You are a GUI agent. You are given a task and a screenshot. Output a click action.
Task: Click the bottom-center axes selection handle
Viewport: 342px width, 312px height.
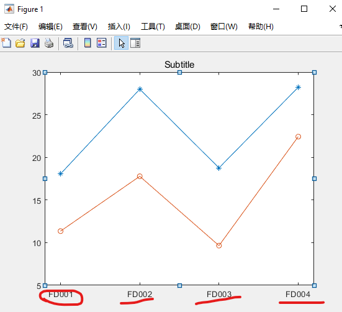(x=179, y=285)
